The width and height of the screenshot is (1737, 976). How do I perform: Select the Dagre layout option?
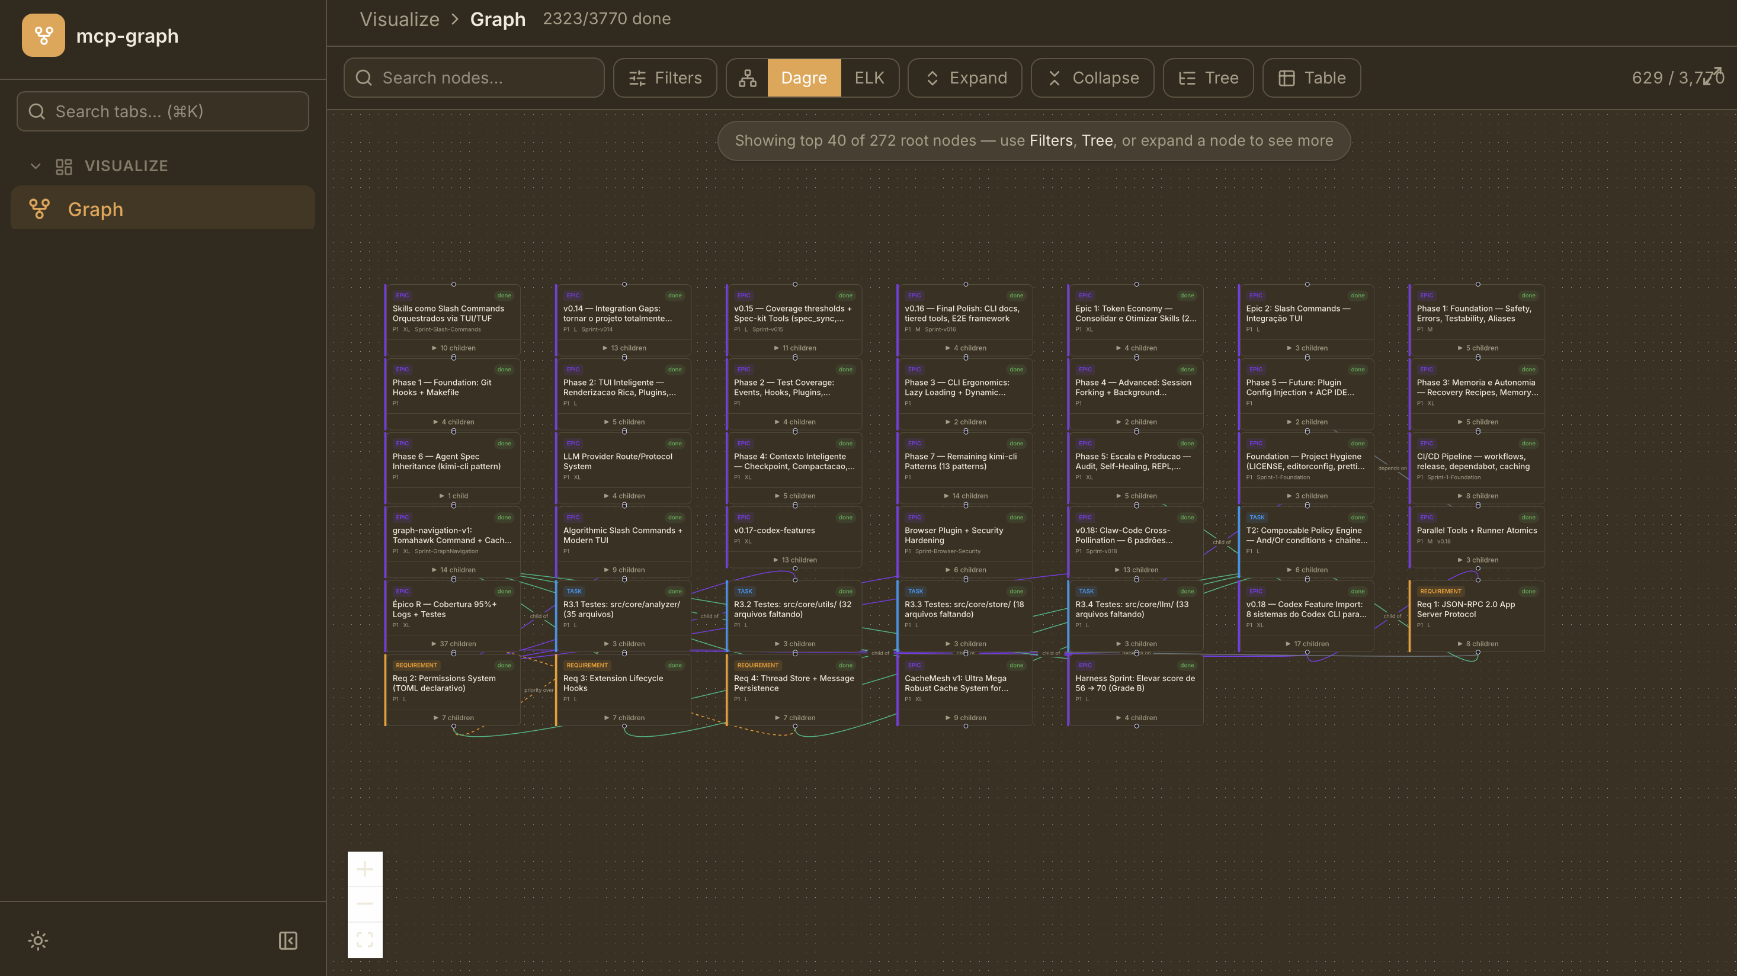click(804, 78)
